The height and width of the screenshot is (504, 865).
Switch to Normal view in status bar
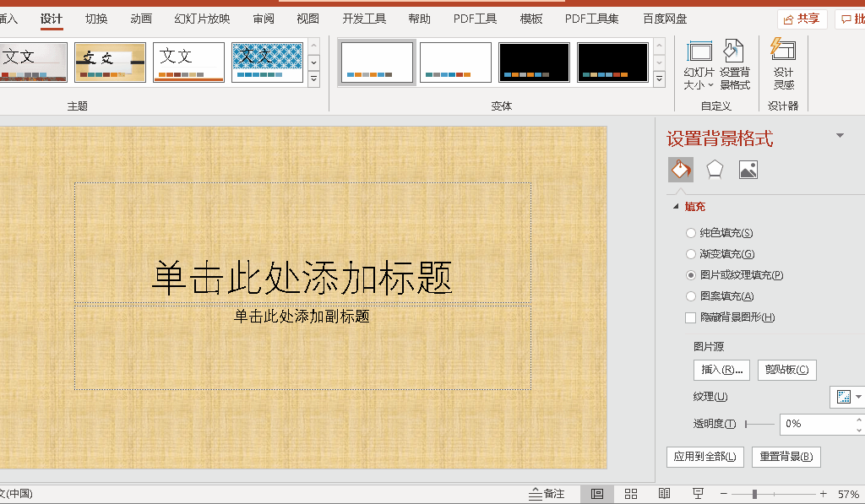(x=596, y=493)
